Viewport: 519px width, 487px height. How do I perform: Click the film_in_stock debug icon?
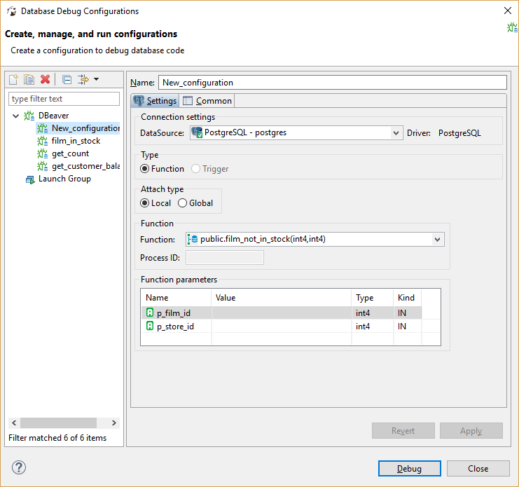(x=42, y=141)
